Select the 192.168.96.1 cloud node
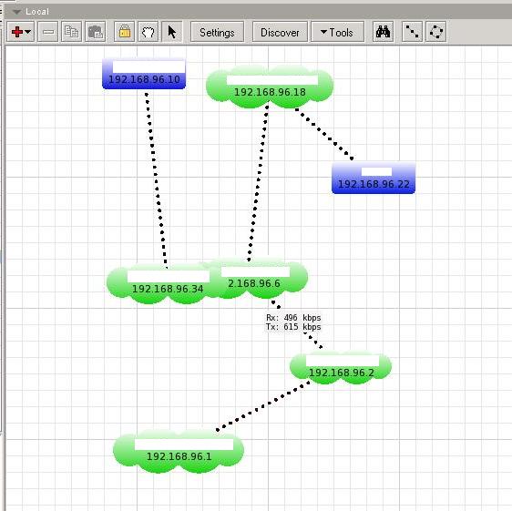Viewport: 512px width, 511px height. 179,452
